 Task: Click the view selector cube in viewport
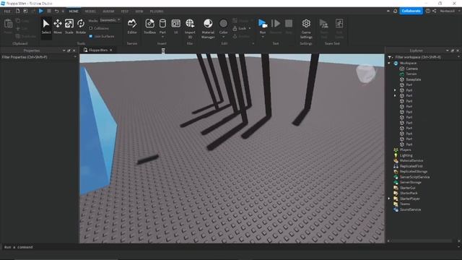click(366, 73)
